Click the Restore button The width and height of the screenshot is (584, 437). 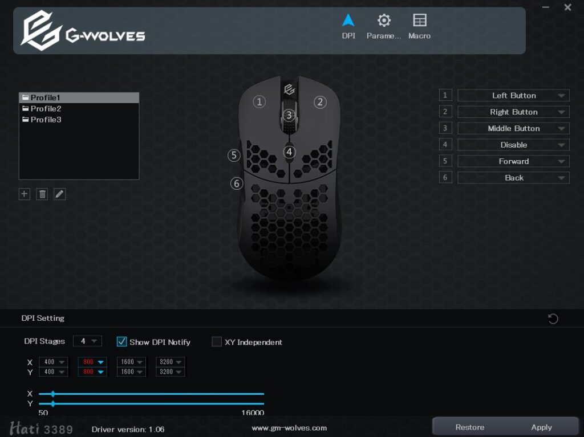point(470,427)
